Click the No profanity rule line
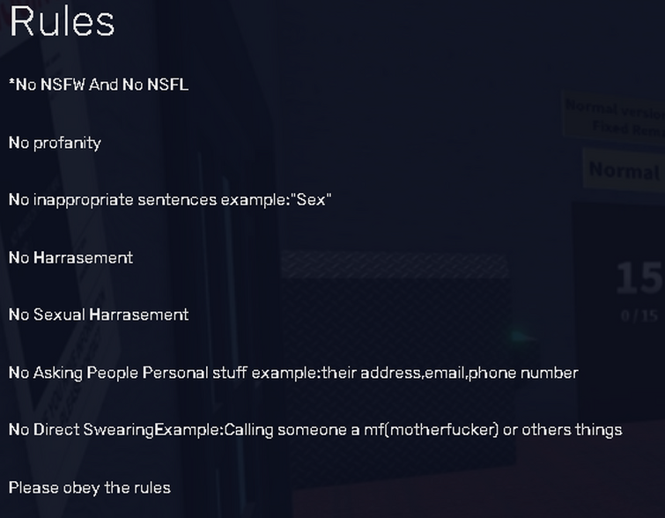665x518 pixels. coord(55,143)
